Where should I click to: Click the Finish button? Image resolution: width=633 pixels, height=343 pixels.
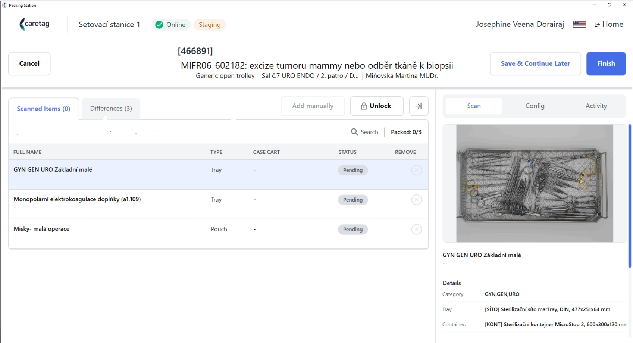pyautogui.click(x=606, y=63)
